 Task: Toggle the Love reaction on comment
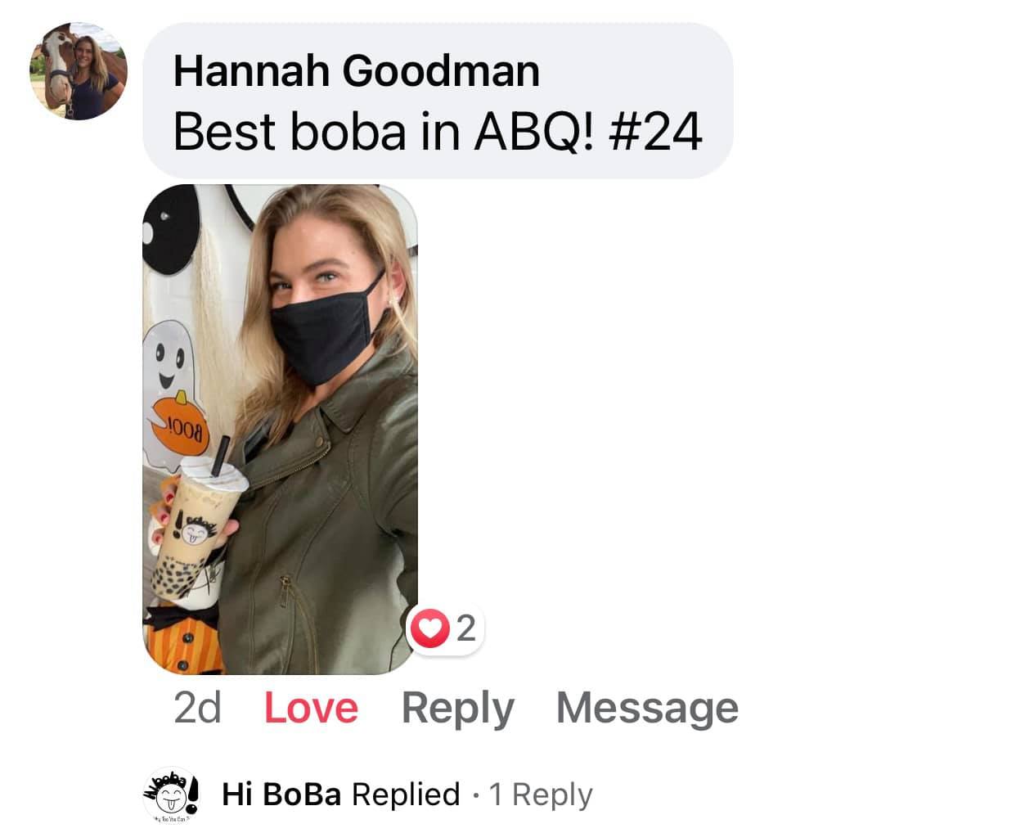click(x=311, y=708)
